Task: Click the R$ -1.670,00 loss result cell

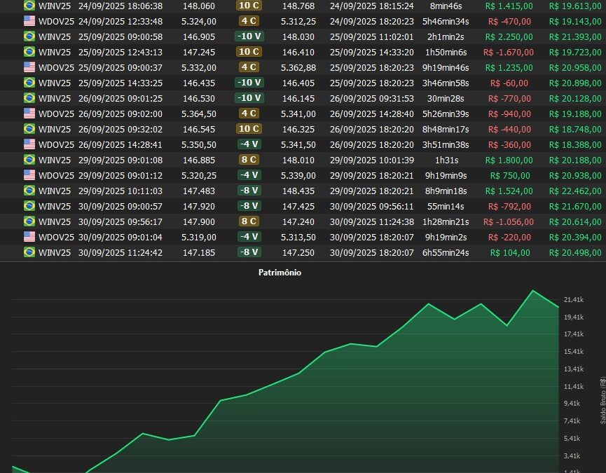Action: [x=509, y=52]
